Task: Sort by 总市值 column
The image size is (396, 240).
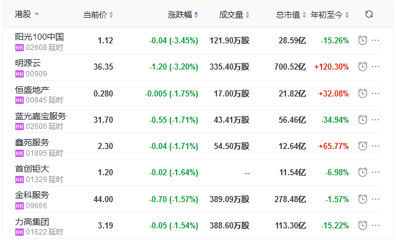Action: pos(291,15)
